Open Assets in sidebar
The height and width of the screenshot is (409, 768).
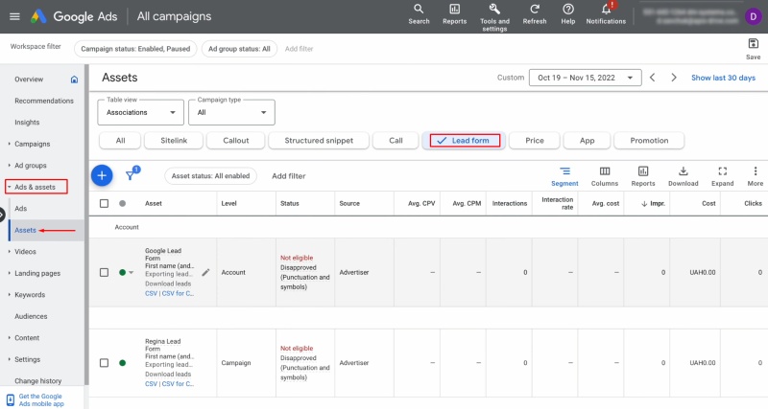26,230
